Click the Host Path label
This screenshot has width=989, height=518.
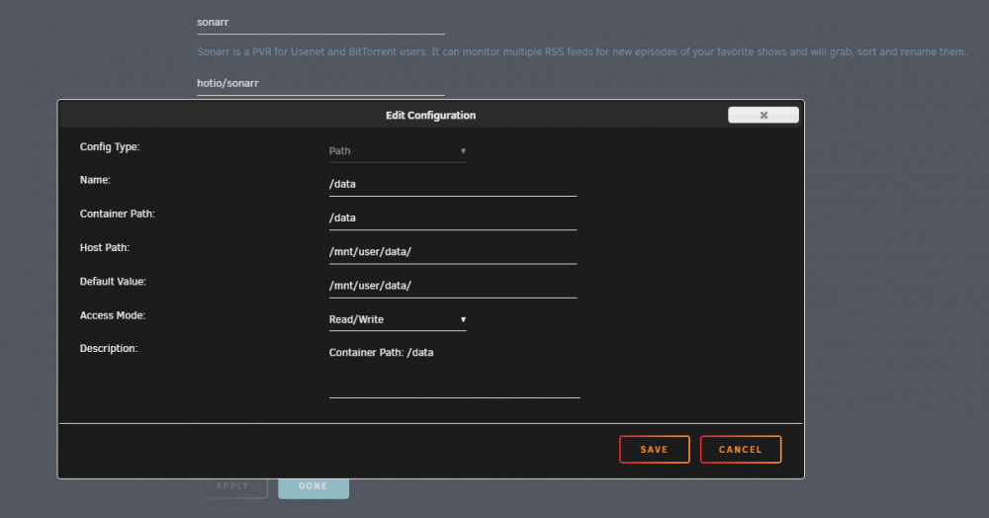point(105,248)
